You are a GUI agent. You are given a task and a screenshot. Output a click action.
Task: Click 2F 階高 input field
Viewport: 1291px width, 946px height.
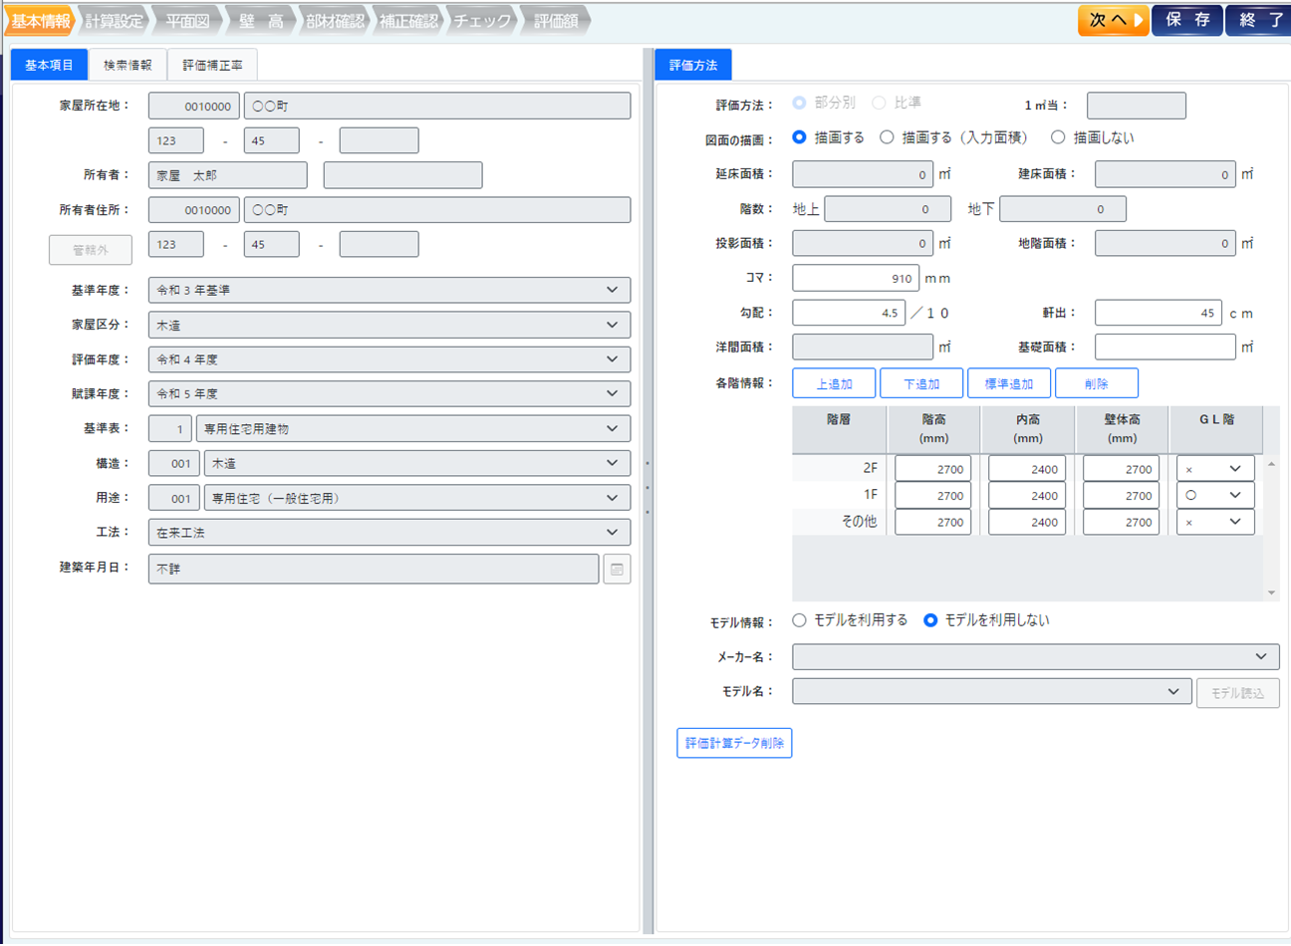[x=932, y=469]
